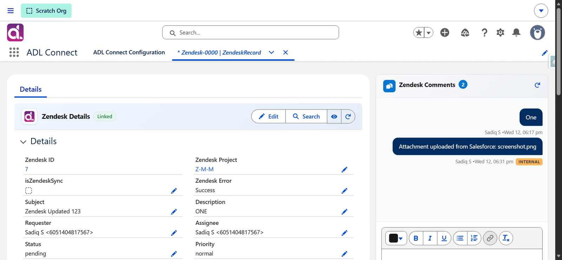Edit the Assignee field pencil
Viewport: 562px width, 260px height.
[344, 233]
